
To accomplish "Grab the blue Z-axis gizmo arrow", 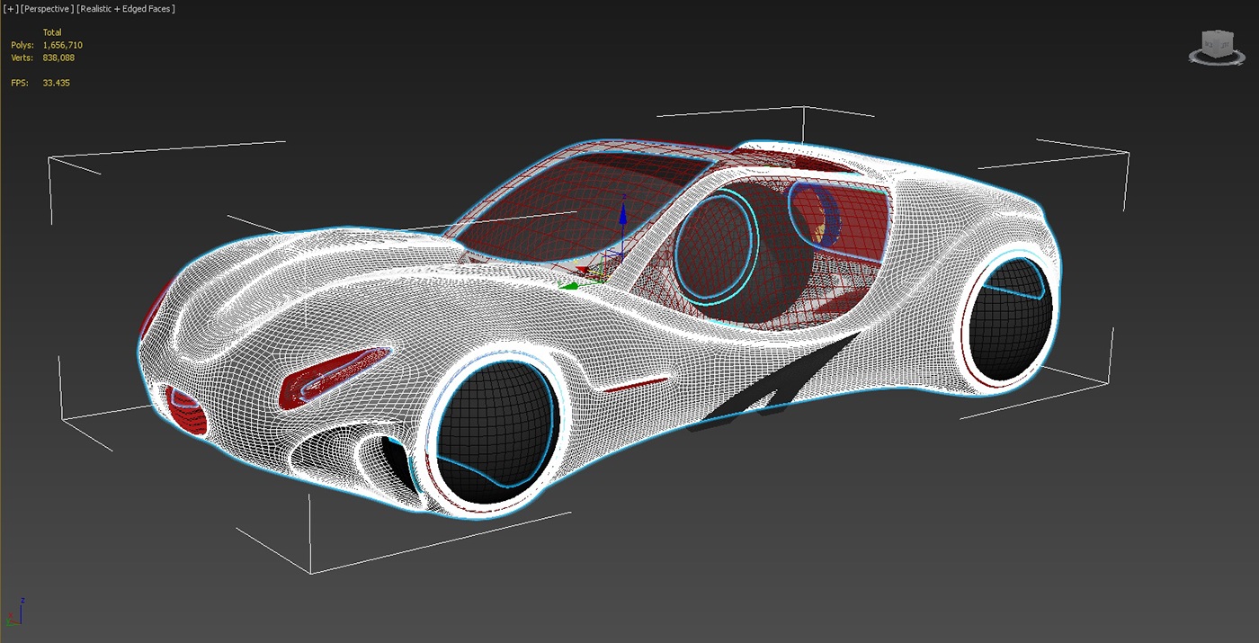I will pyautogui.click(x=622, y=216).
